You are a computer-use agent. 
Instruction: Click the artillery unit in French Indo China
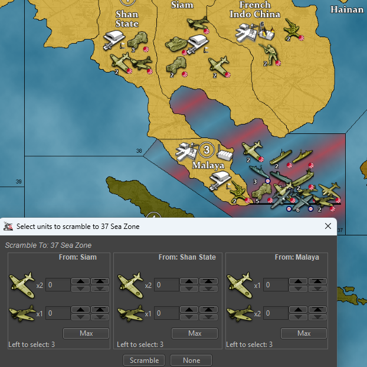click(291, 28)
